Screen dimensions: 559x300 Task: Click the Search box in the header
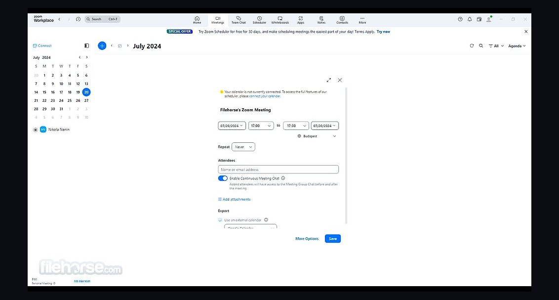pos(102,19)
